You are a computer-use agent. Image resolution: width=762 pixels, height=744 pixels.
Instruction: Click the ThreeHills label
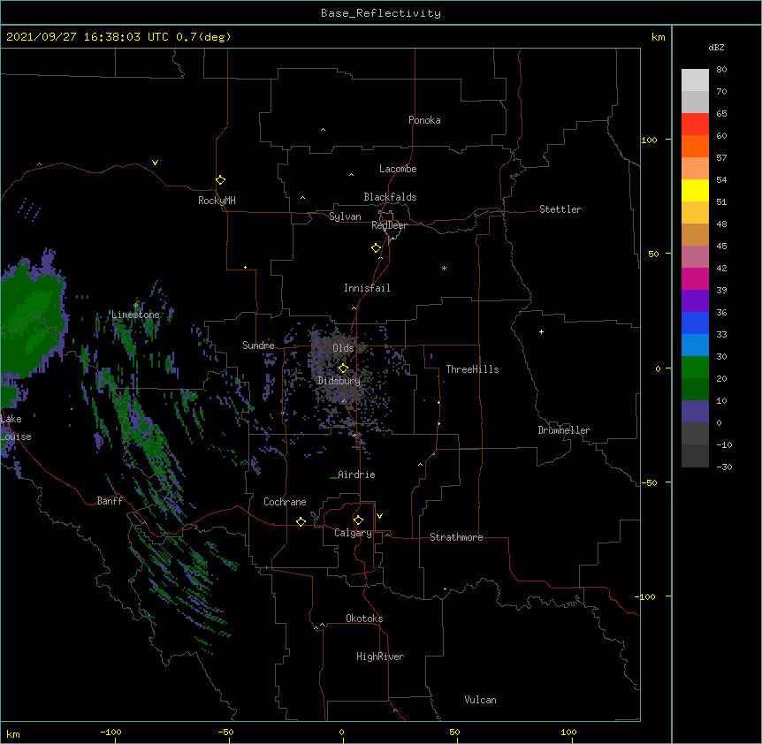(472, 369)
